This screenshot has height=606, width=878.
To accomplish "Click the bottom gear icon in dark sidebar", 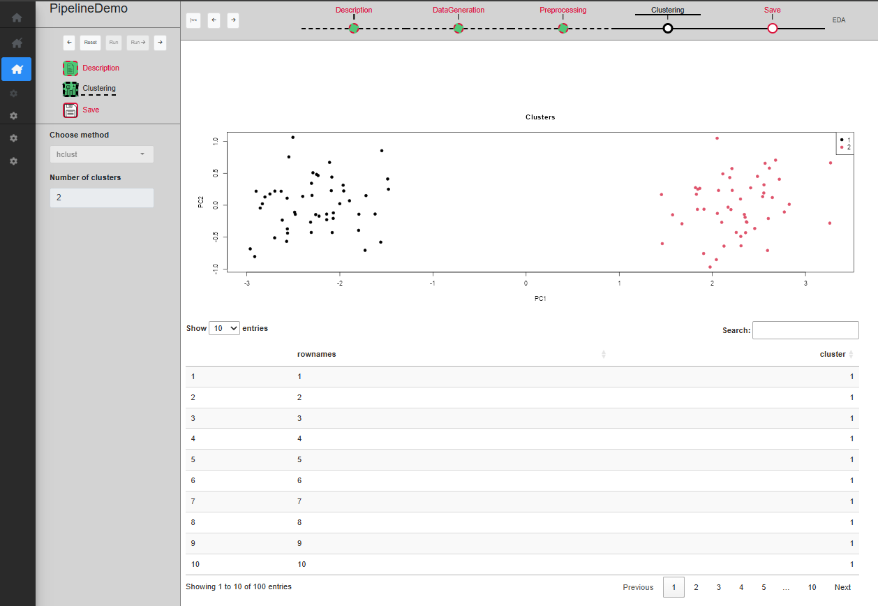I will [13, 161].
